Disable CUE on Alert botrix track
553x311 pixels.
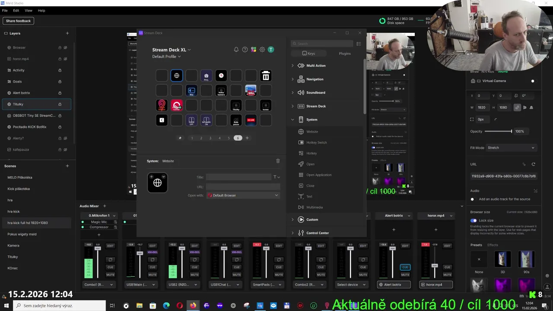click(x=405, y=267)
